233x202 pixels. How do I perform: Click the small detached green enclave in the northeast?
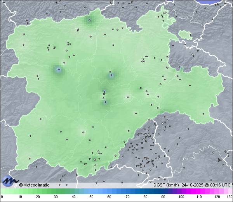(185, 35)
